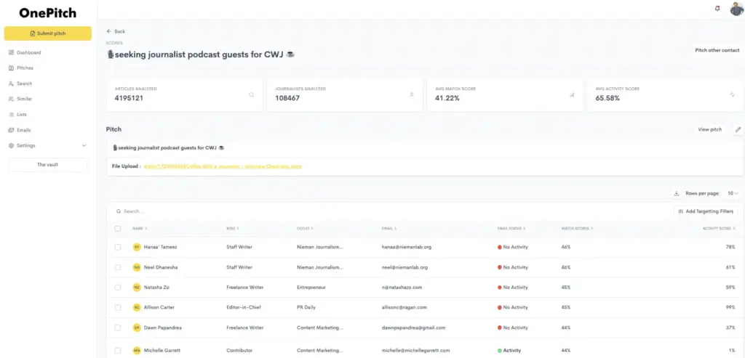This screenshot has height=358, width=745.
Task: Select Dawn Papandrea row checkbox
Action: pyautogui.click(x=118, y=328)
